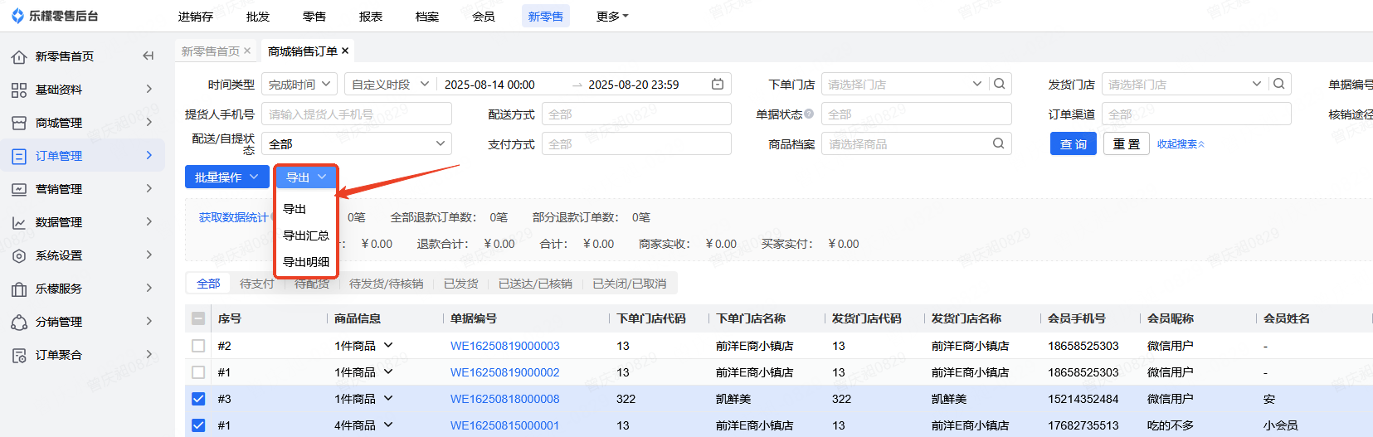Click the 营销管理 icon in sidebar

point(19,189)
